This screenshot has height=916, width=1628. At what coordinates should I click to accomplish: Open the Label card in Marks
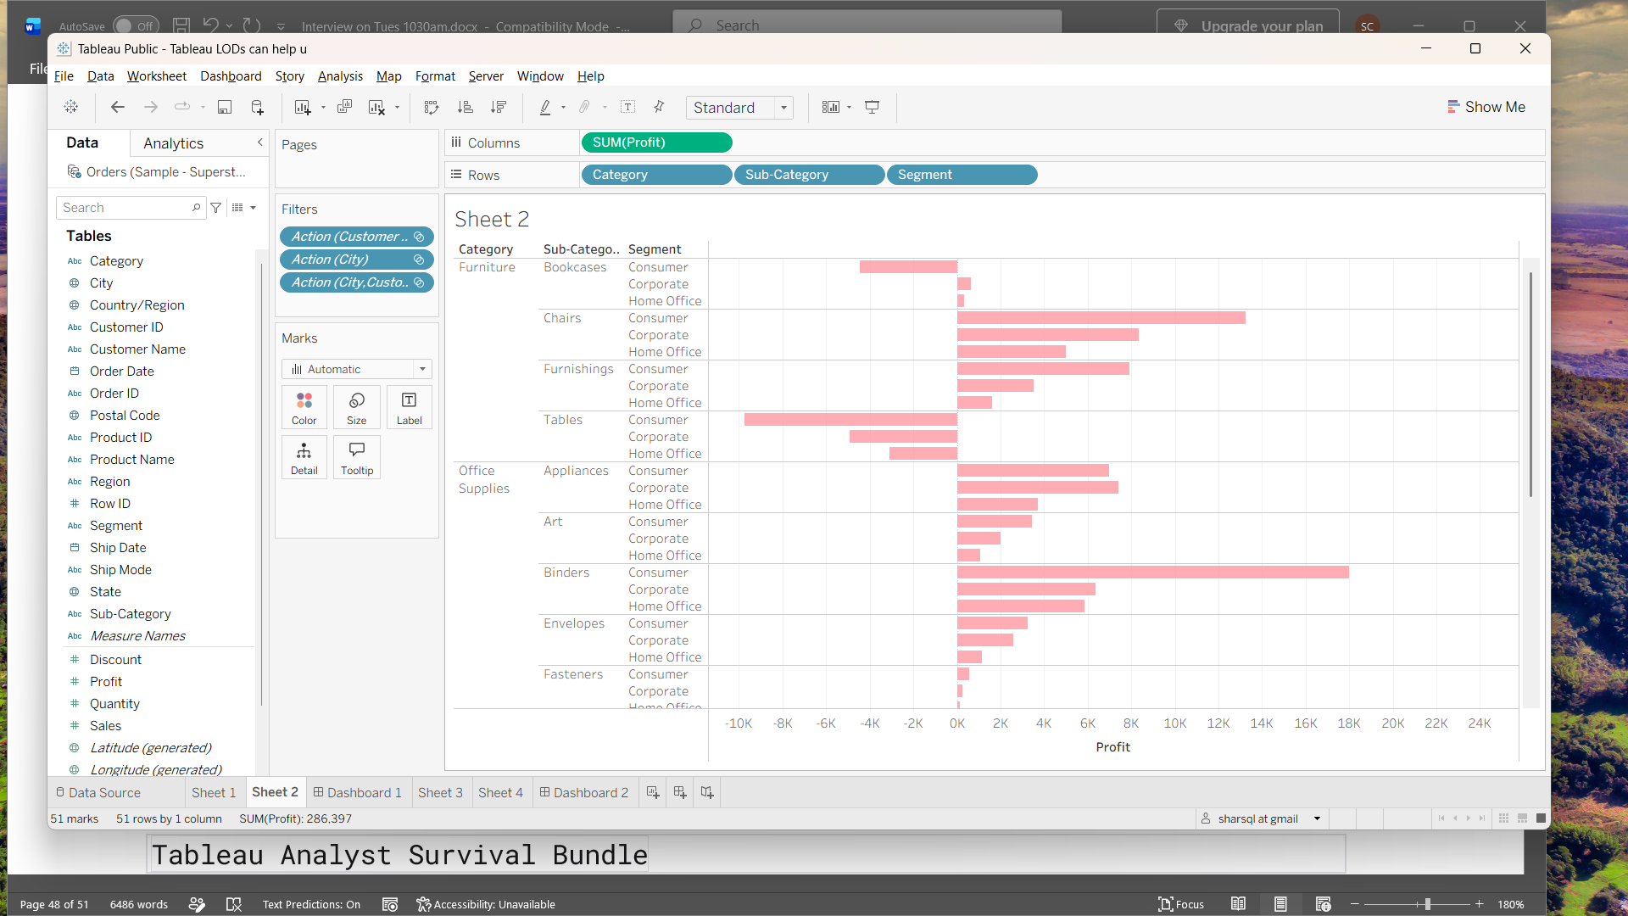coord(409,408)
